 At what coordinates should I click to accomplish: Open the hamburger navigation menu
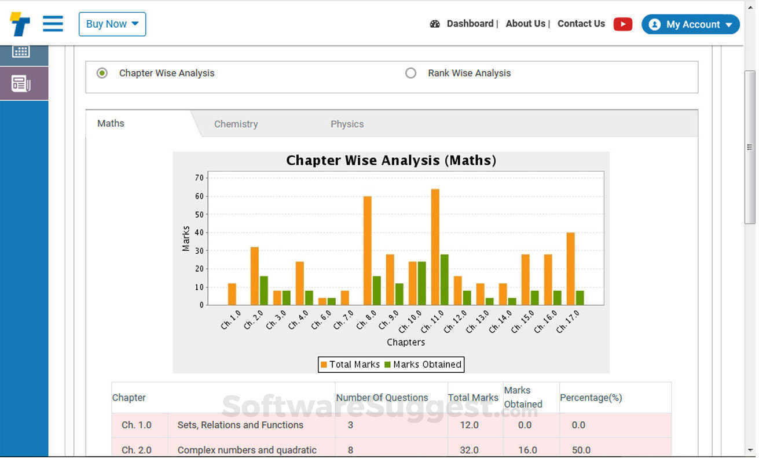(53, 24)
